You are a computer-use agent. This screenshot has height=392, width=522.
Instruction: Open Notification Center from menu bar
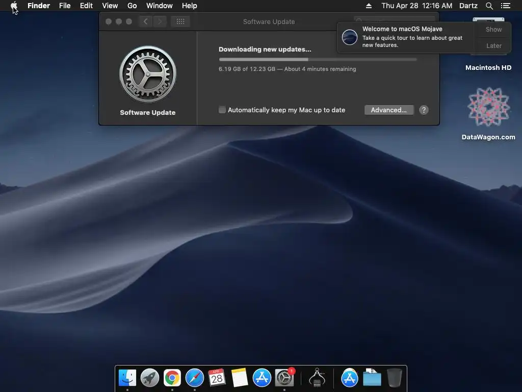505,6
